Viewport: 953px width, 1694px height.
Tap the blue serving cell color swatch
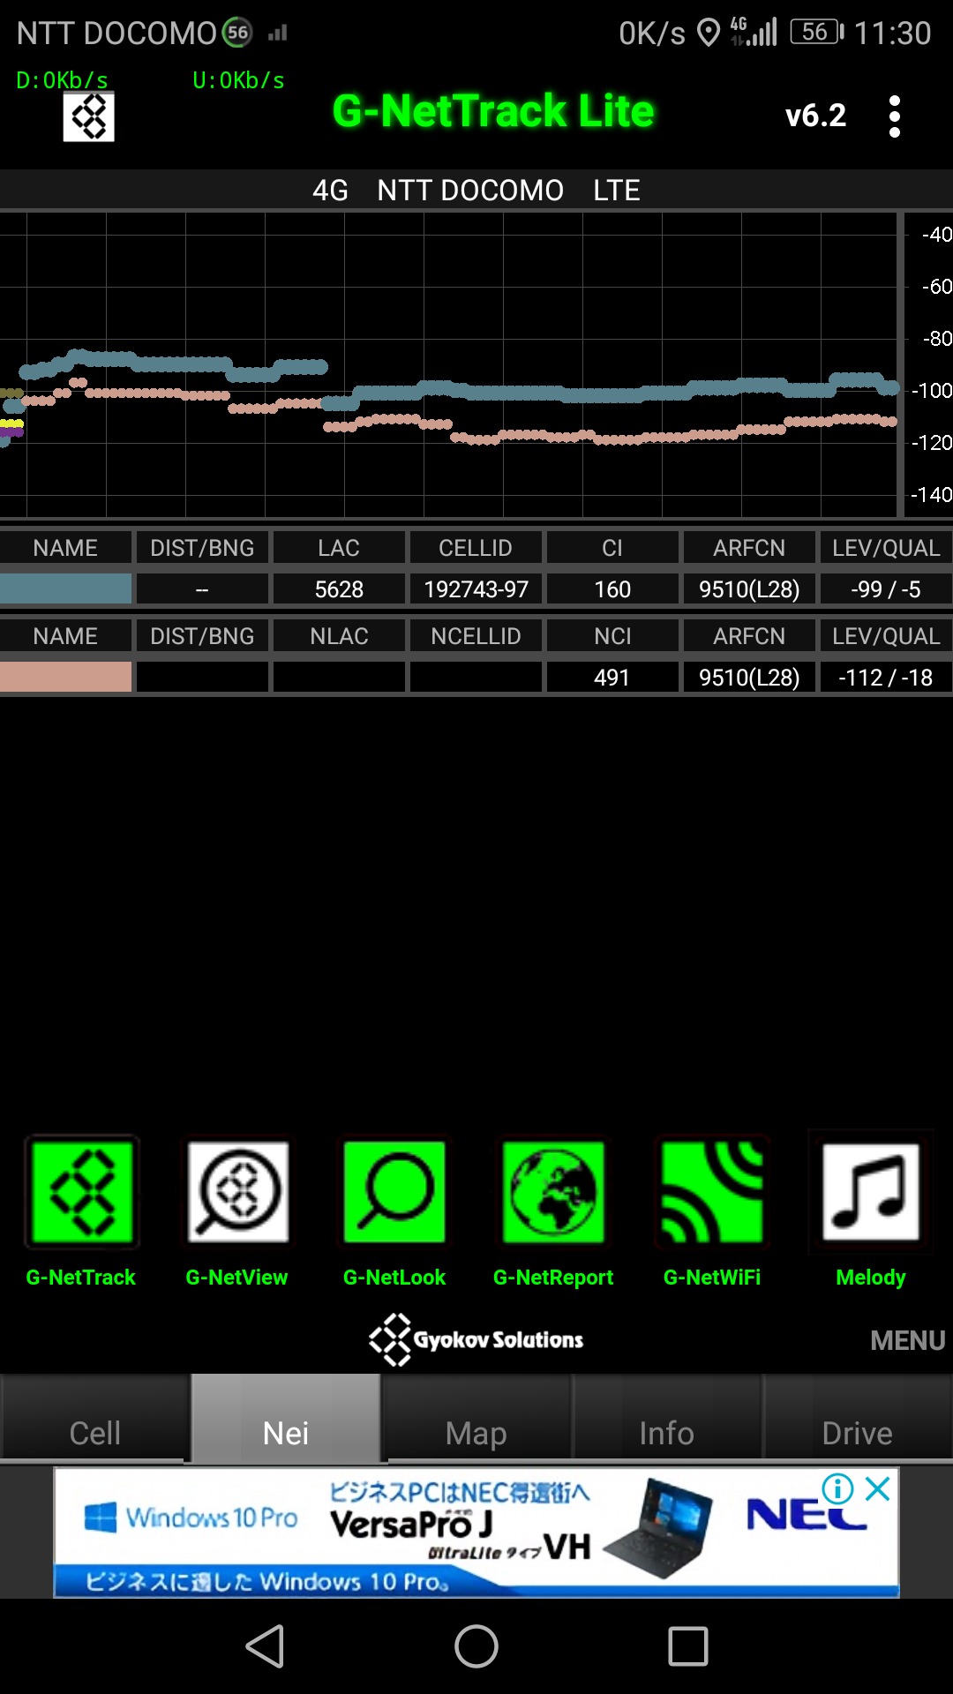tap(66, 588)
